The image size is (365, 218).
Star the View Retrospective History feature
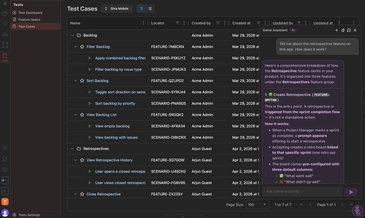[82, 160]
